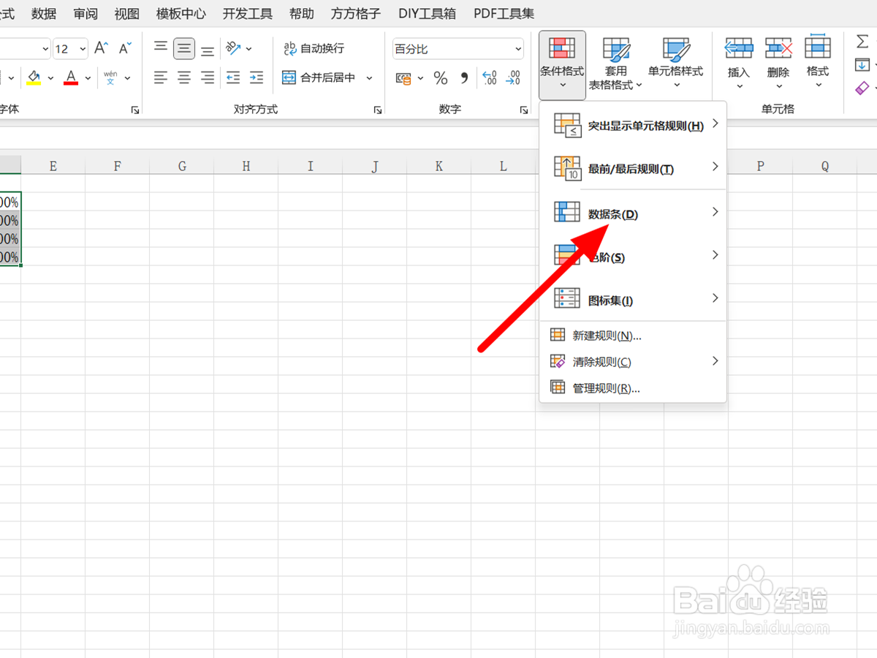Select column header G

[182, 166]
